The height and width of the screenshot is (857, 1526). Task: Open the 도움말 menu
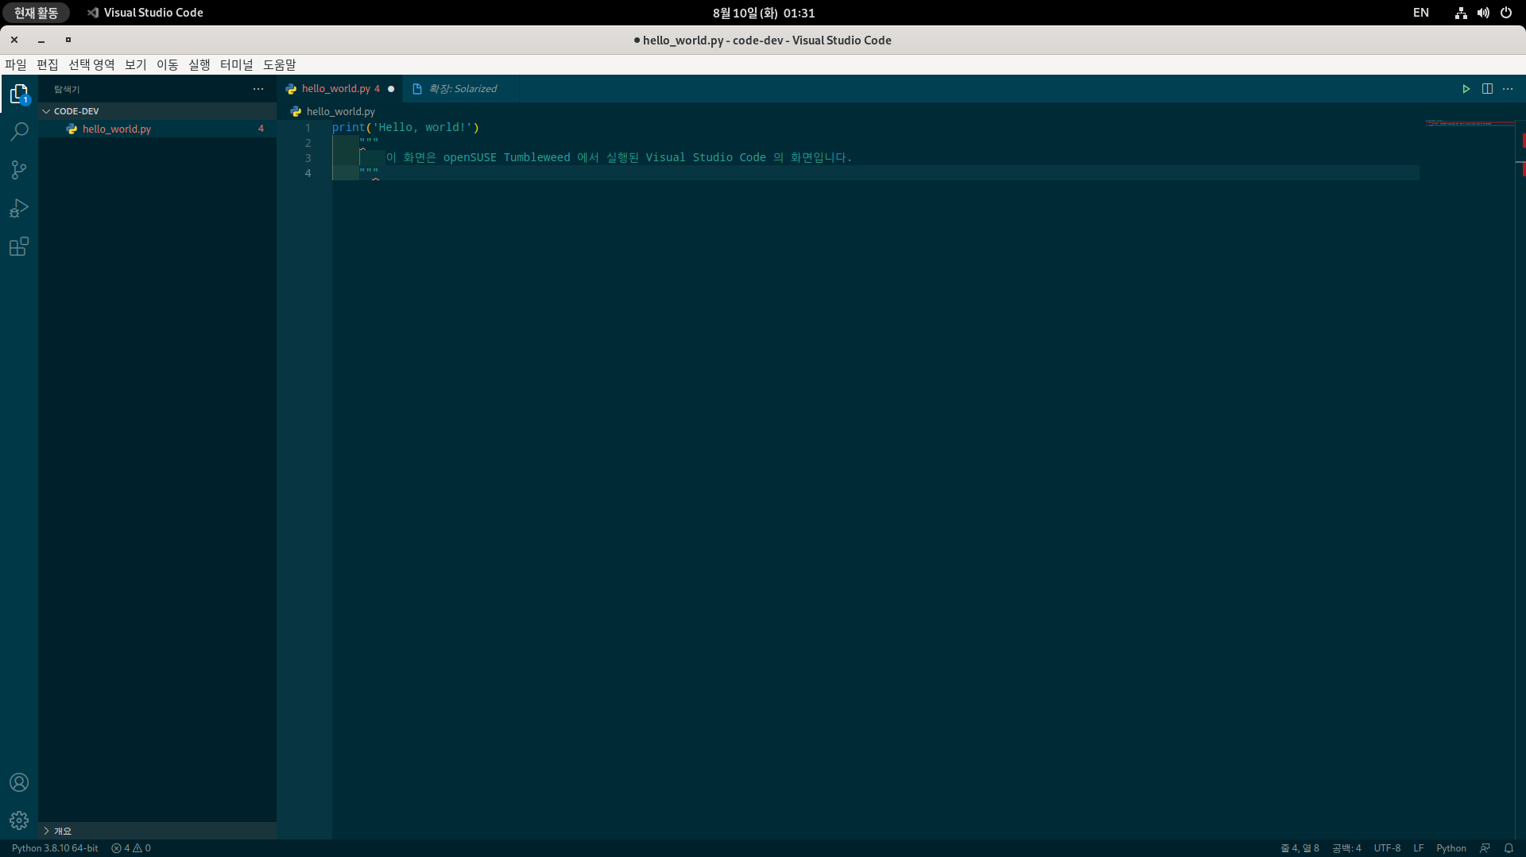pyautogui.click(x=280, y=64)
